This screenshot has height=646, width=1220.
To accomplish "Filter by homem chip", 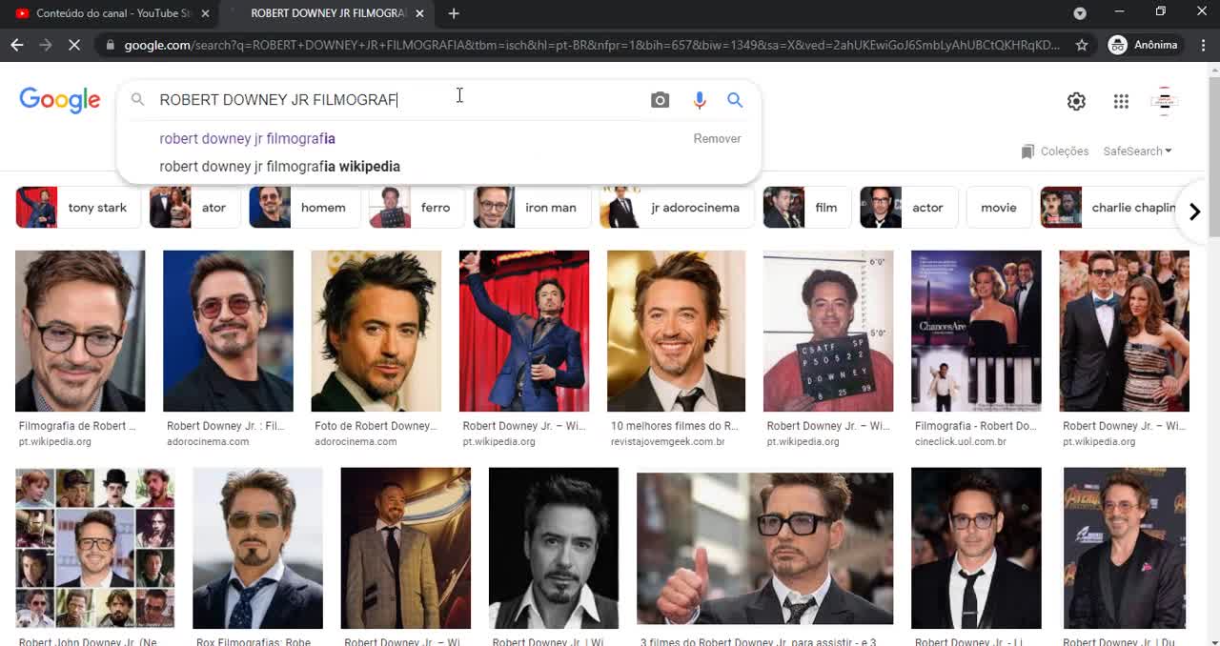I will (x=305, y=208).
